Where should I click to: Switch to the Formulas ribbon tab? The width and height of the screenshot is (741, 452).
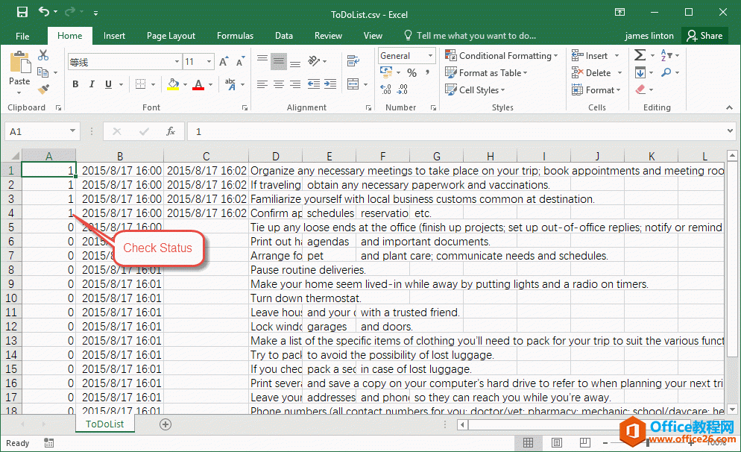coord(235,35)
